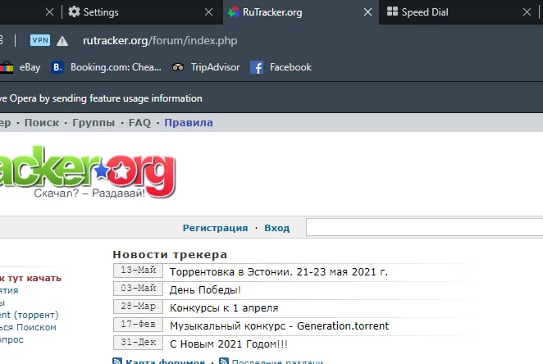Viewport: 543px width, 364px height.
Task: Close the Speed Dial tab
Action: 527,12
